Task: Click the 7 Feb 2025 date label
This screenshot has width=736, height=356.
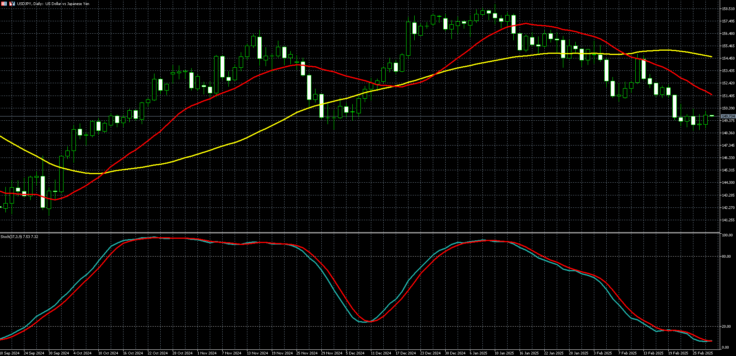Action: 628,353
